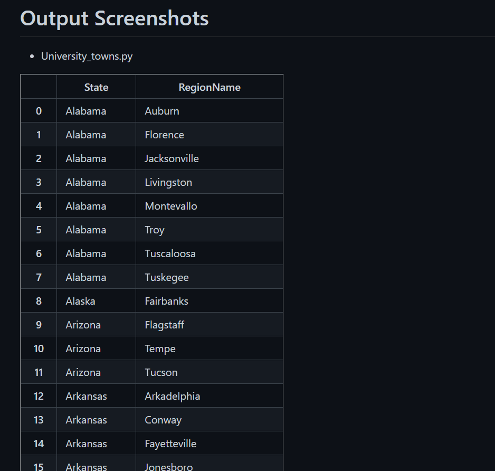Screen dimensions: 495x471
Task: Click the Livingston cell
Action: [210, 182]
